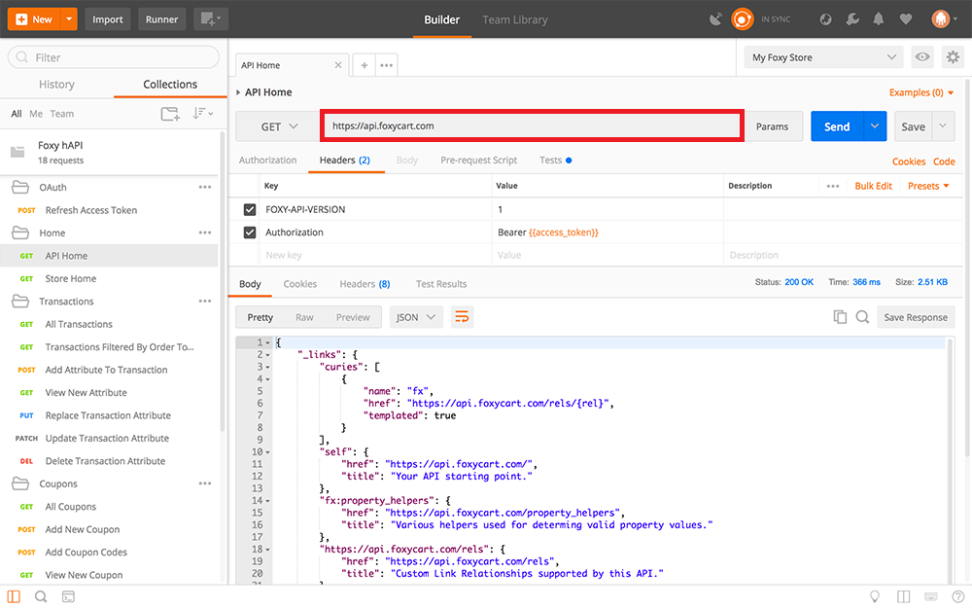Click the Params button
Image resolution: width=972 pixels, height=608 pixels.
[773, 126]
